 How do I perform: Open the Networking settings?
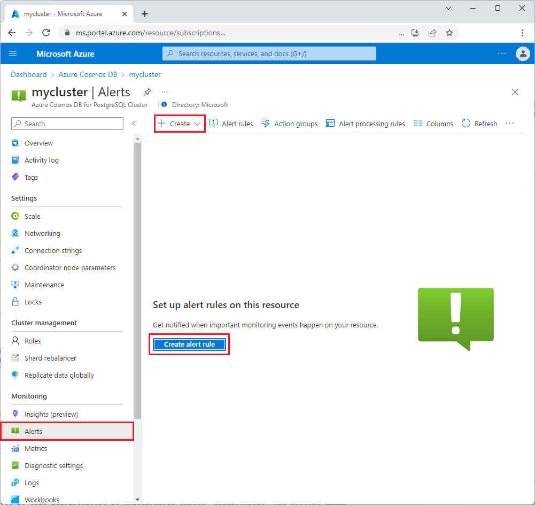[x=43, y=233]
